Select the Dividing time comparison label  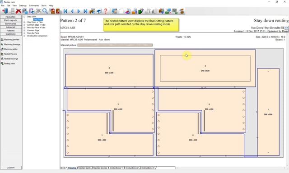click(x=37, y=36)
